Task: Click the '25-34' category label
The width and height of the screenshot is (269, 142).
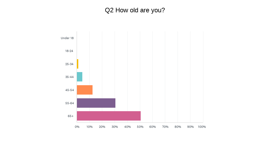Action: 69,64
